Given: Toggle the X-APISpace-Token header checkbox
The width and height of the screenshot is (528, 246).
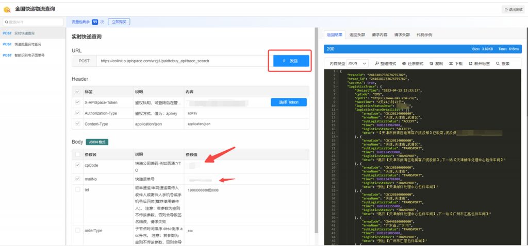Looking at the screenshot, I should (x=78, y=102).
